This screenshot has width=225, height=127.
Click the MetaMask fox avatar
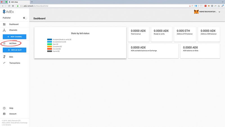point(196,12)
